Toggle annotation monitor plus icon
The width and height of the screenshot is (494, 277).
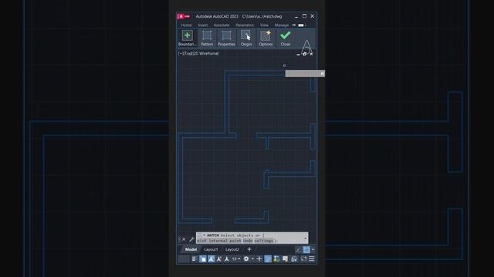click(x=259, y=259)
